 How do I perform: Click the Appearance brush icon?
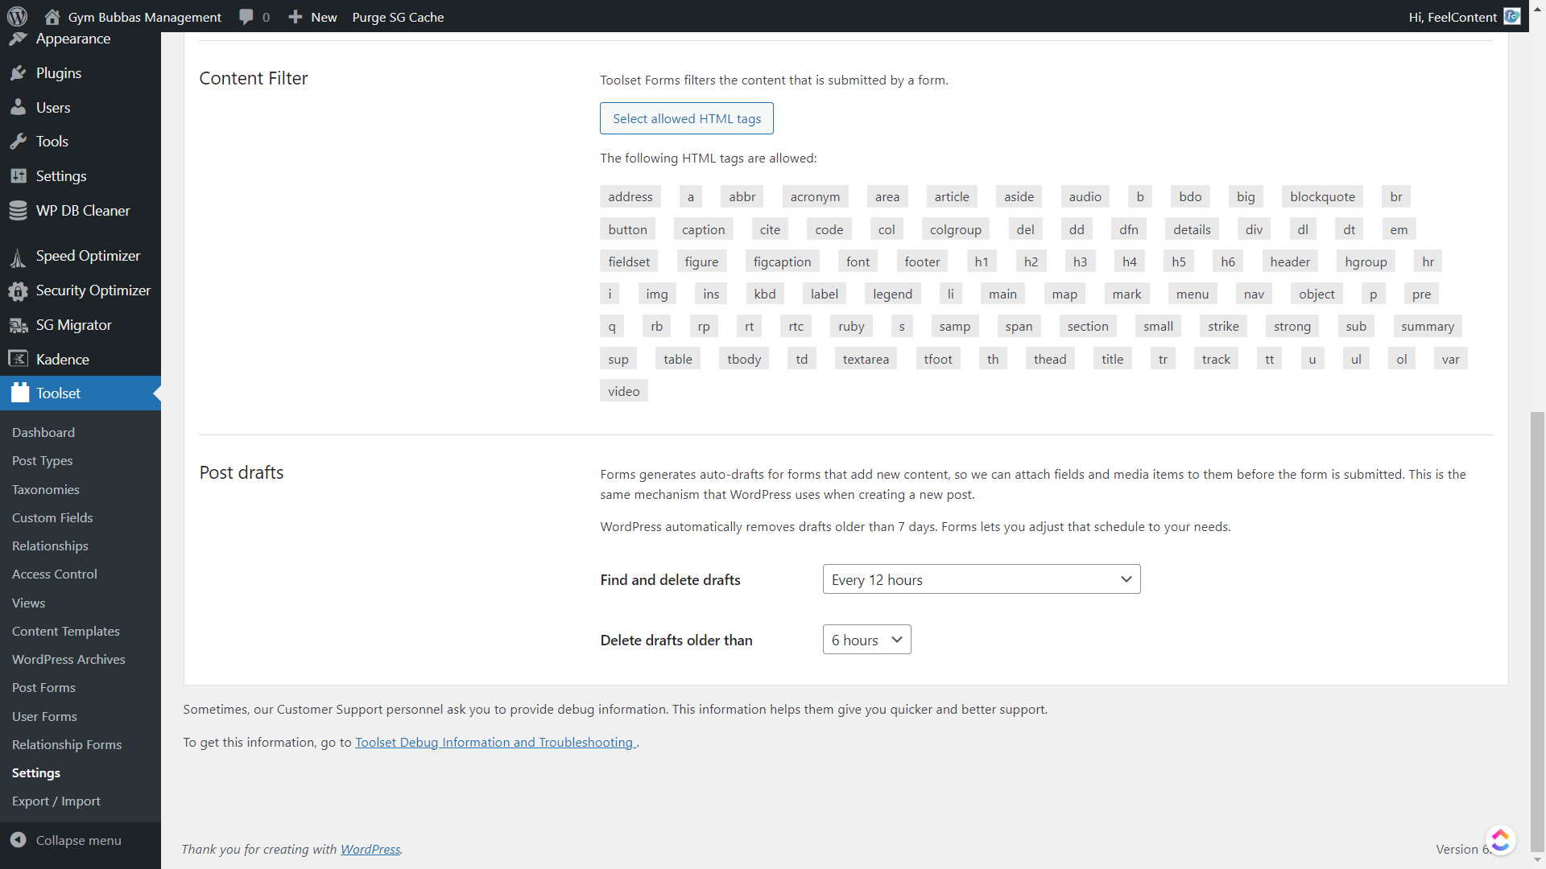(19, 39)
